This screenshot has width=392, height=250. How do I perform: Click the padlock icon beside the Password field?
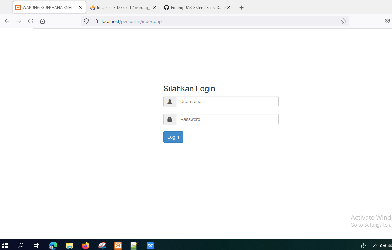point(170,119)
